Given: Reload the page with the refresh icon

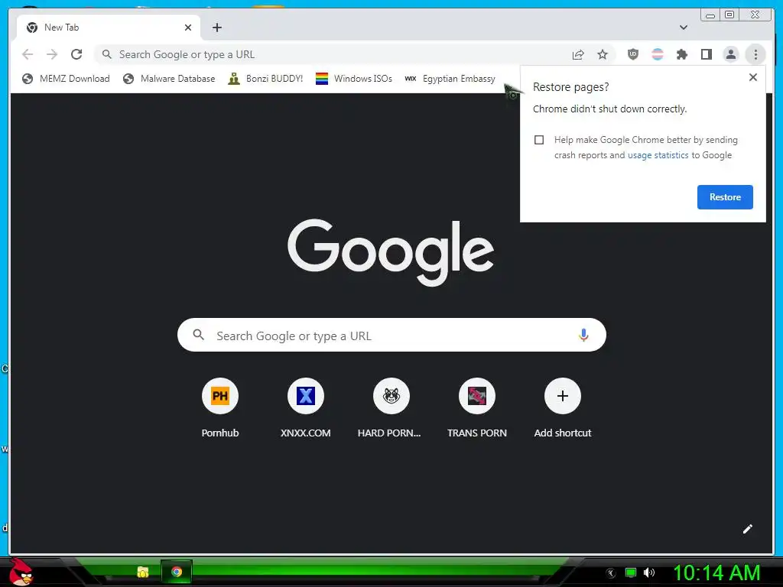Looking at the screenshot, I should point(76,54).
